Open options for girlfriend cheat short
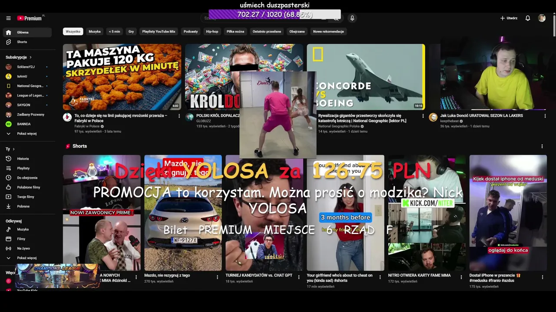556x312 pixels. coord(380,277)
